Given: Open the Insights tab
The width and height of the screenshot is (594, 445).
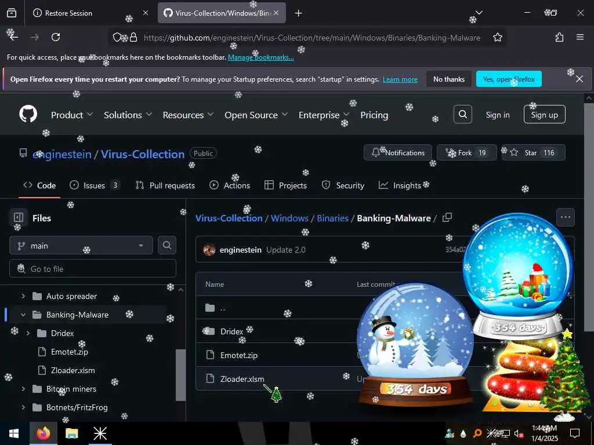Looking at the screenshot, I should click(400, 185).
